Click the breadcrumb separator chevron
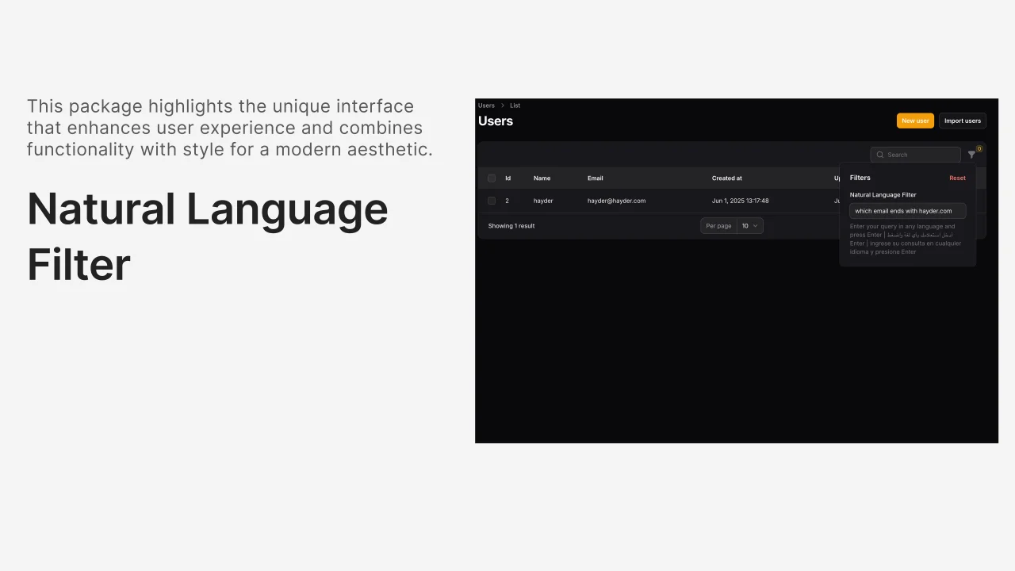The width and height of the screenshot is (1015, 571). (501, 105)
